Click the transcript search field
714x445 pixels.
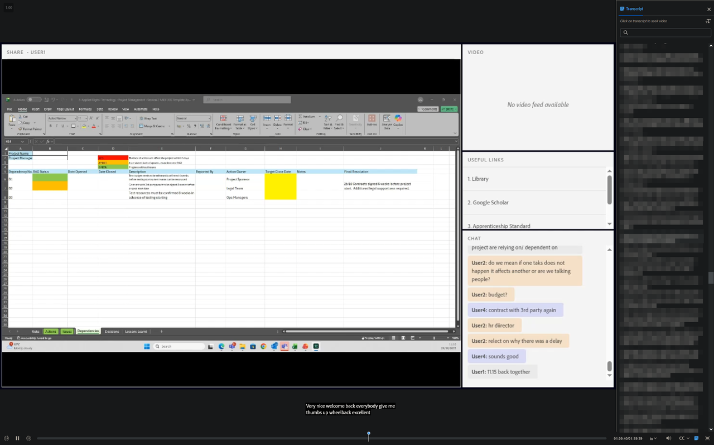click(665, 32)
